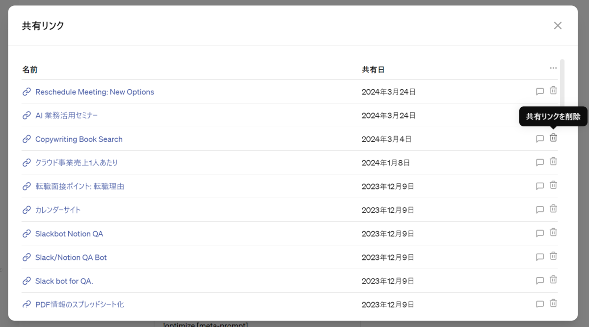
Task: Click chain icon beside クラウド事業売上1人あたり
Action: (27, 163)
